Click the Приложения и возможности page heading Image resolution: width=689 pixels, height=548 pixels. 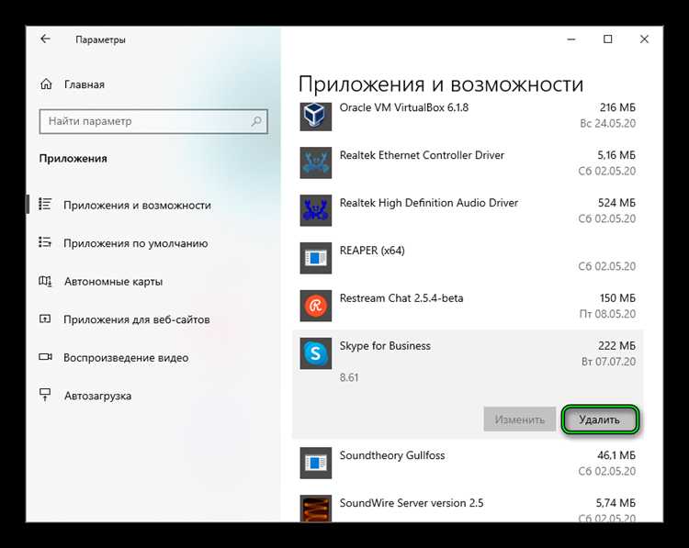click(441, 84)
